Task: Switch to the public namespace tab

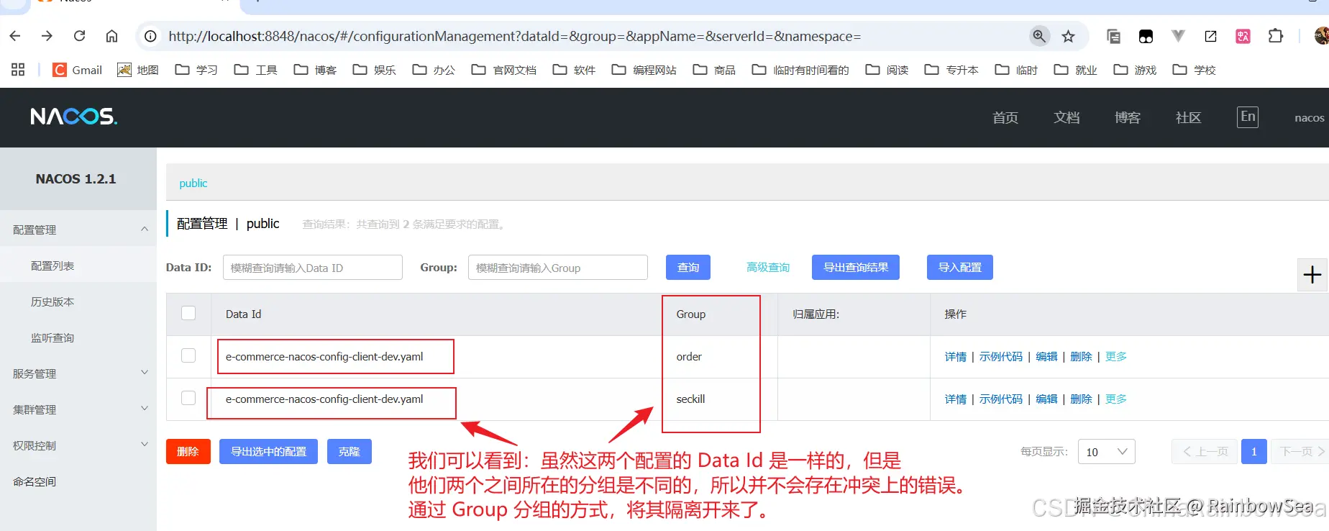Action: (193, 183)
